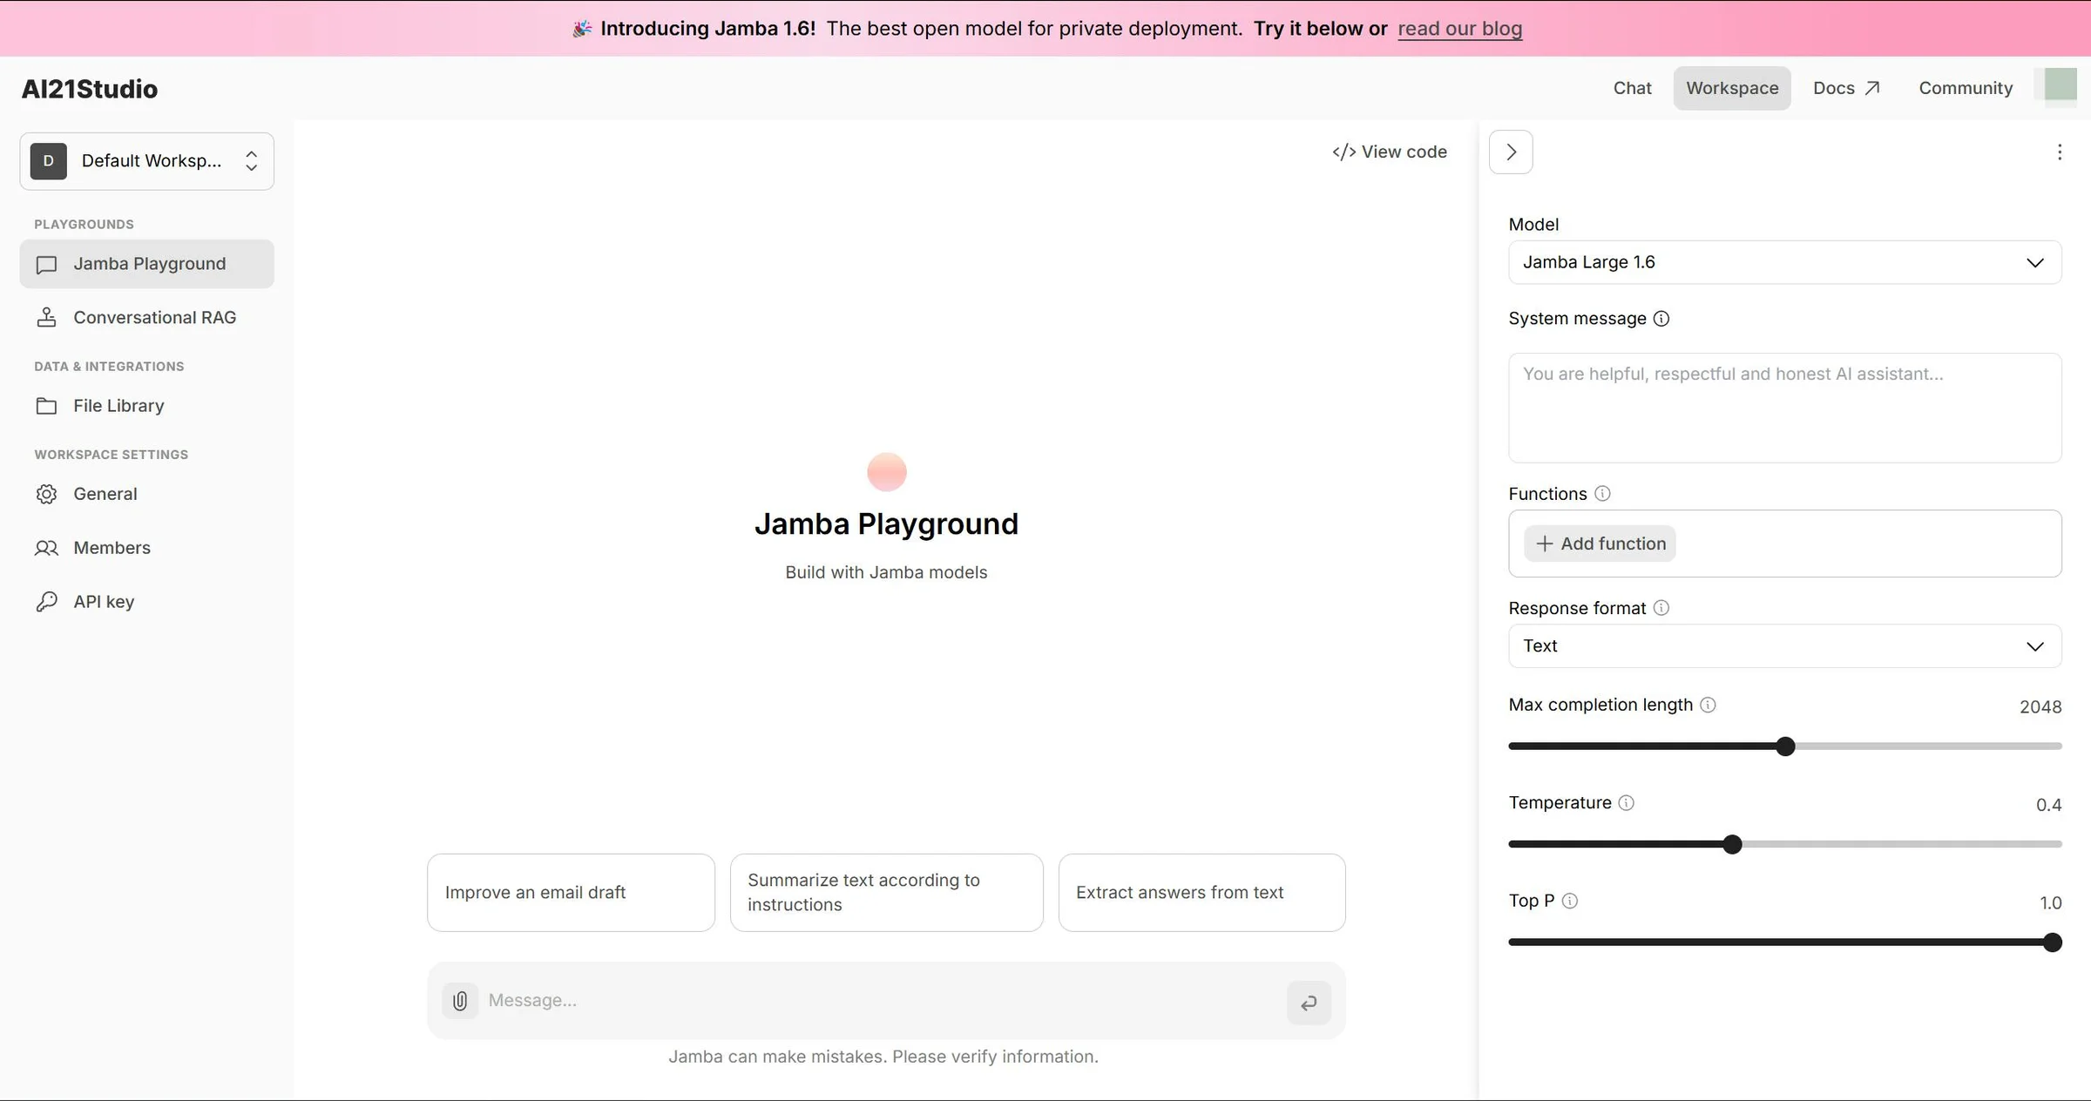Viewport: 2091px width, 1101px height.
Task: Open the Response format Text dropdown
Action: click(x=1784, y=646)
